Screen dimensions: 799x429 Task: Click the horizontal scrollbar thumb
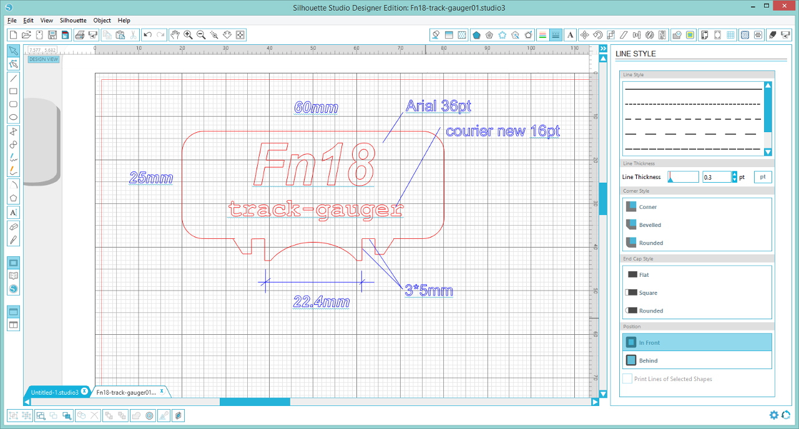[255, 402]
